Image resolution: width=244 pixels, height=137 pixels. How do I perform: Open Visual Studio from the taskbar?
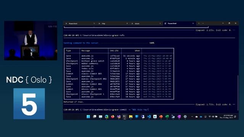tap(119, 117)
